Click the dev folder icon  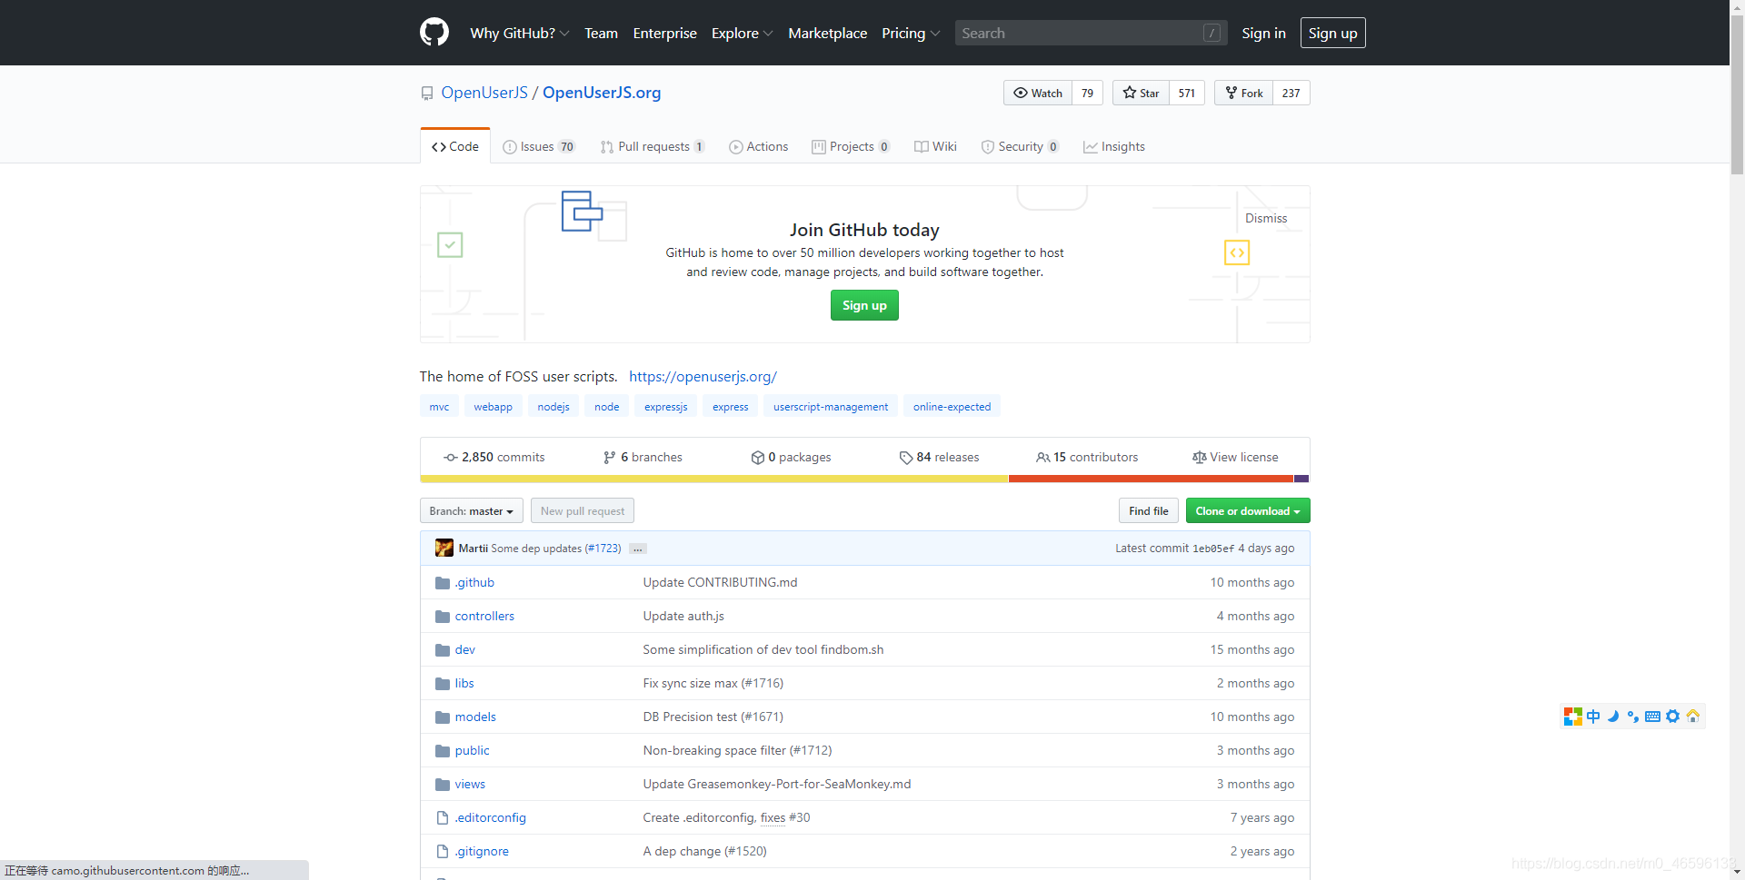click(443, 650)
